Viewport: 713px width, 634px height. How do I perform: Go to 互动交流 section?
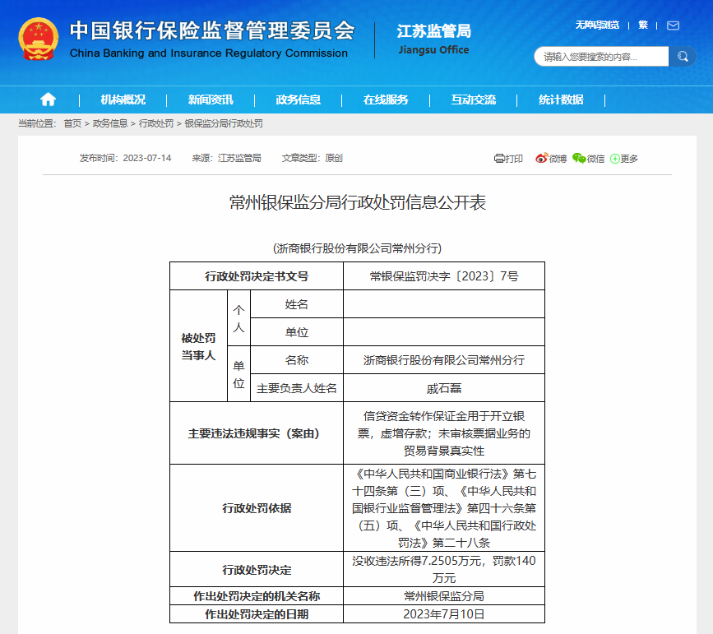[x=474, y=99]
